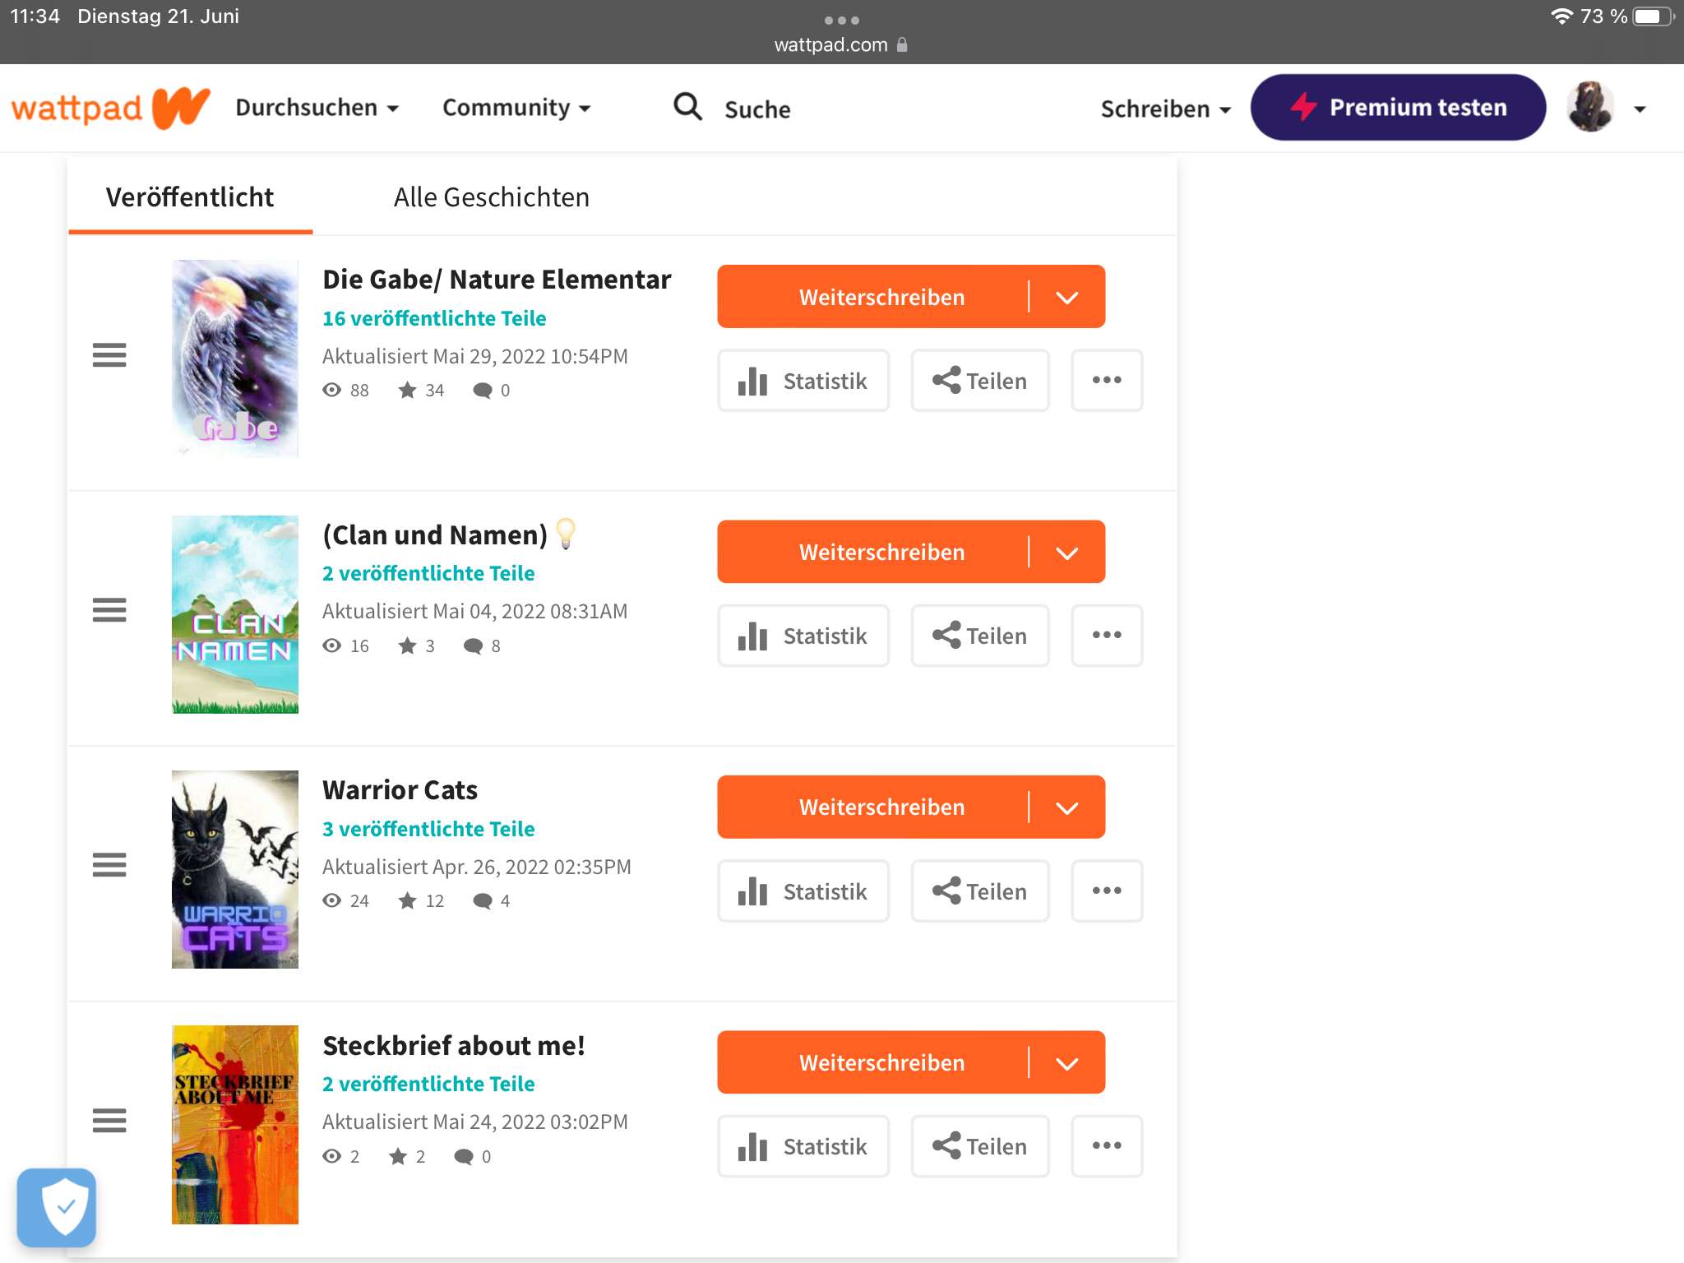Click Statistik for Die Gabe story

pyautogui.click(x=803, y=381)
